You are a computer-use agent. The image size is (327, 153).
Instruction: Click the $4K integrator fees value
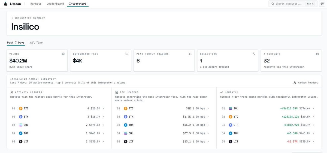tap(78, 61)
